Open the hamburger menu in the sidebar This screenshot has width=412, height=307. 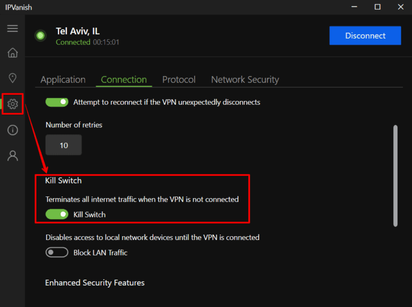tap(12, 28)
